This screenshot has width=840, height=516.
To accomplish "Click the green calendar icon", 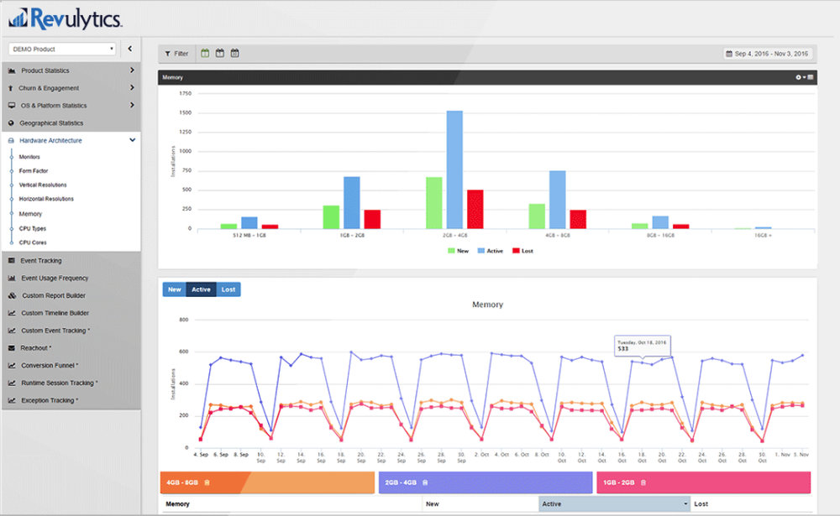I will 204,53.
